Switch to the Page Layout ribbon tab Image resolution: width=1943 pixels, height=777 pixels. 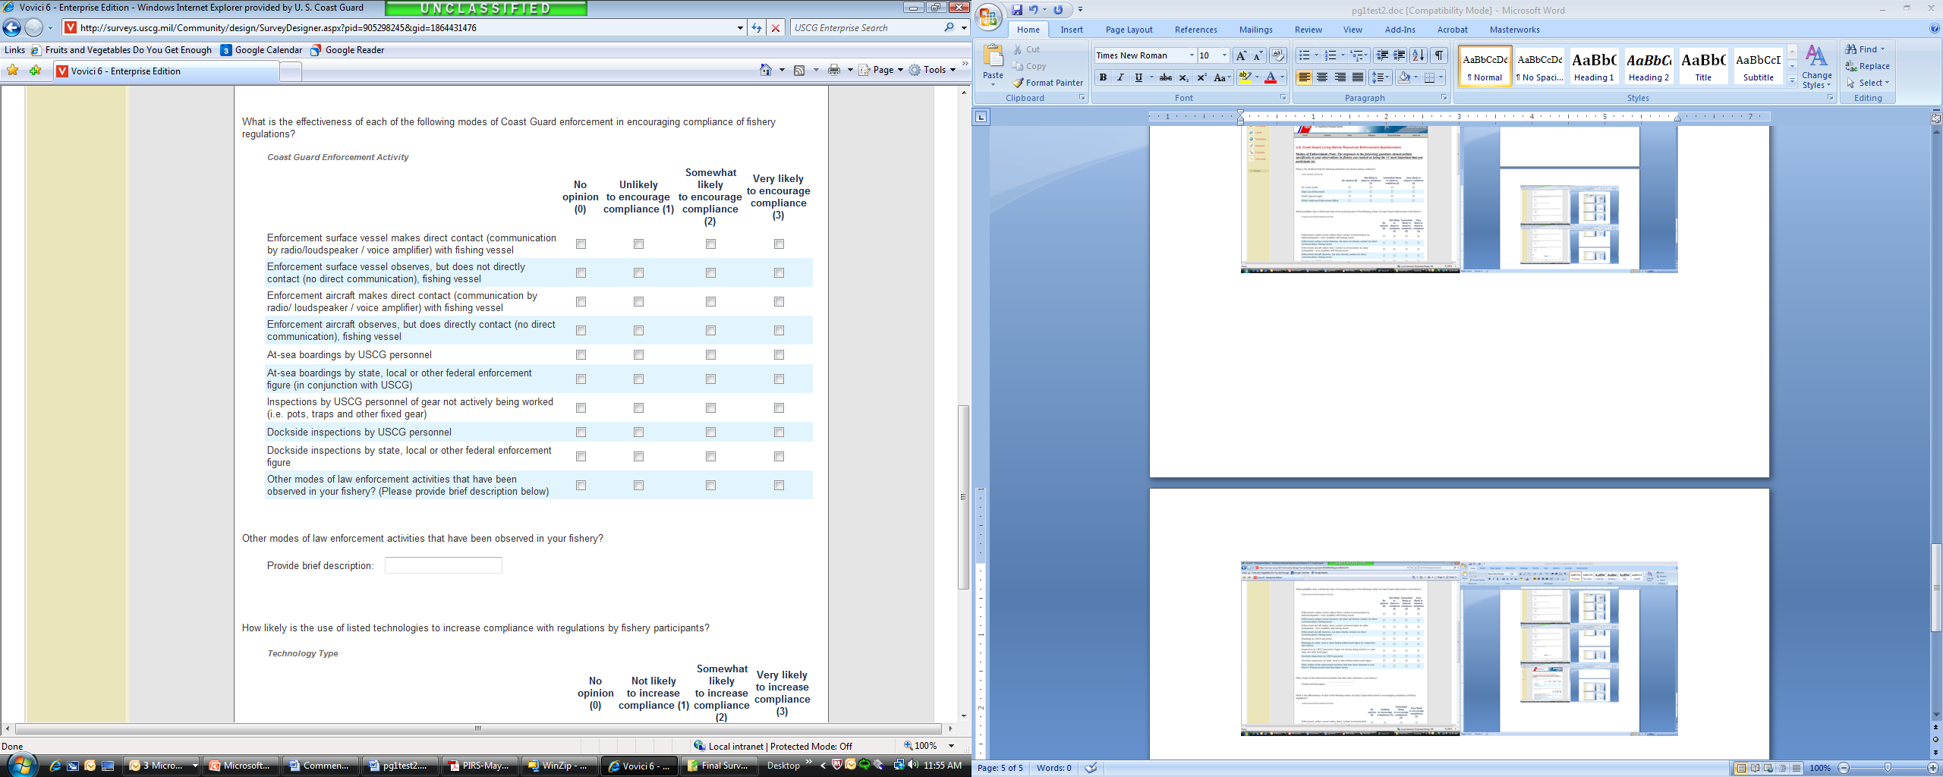[x=1129, y=30]
